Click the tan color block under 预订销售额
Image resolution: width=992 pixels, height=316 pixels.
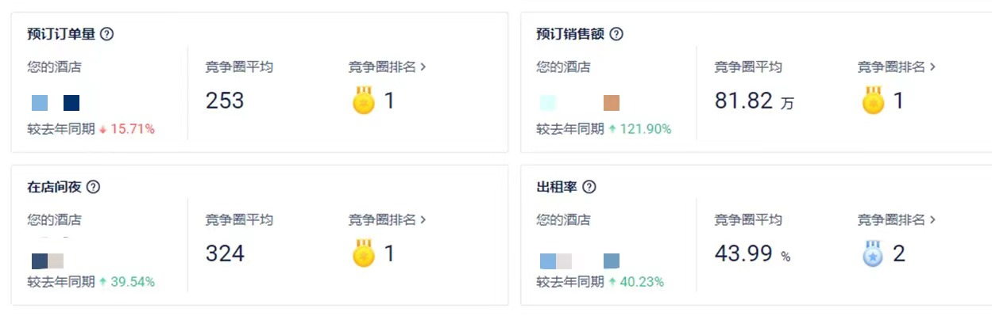coord(612,103)
